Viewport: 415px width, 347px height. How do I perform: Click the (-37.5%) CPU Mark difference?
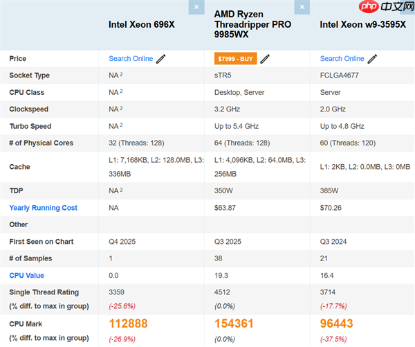coord(333,339)
